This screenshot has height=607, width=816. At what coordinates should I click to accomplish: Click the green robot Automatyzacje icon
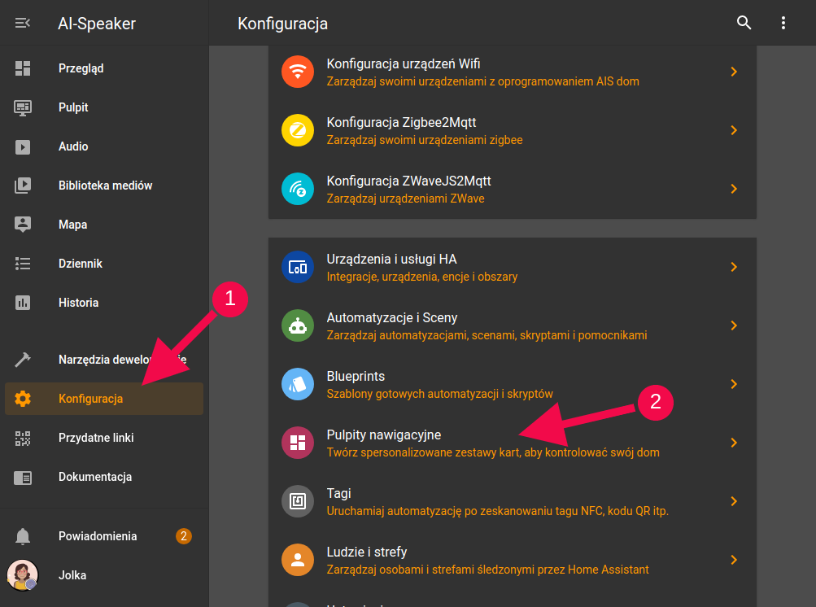click(x=298, y=325)
